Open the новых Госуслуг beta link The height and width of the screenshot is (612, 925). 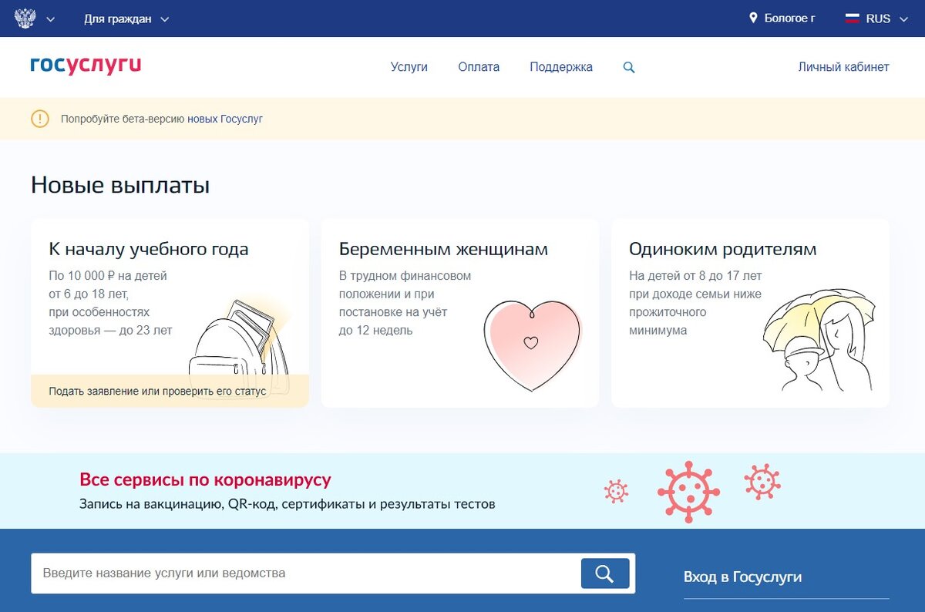224,119
